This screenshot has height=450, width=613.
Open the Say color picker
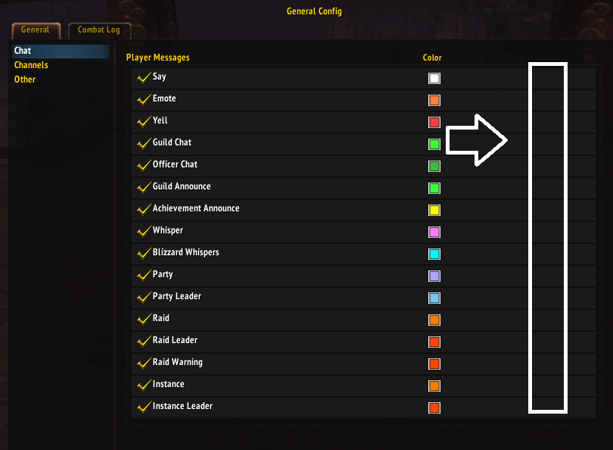(432, 77)
